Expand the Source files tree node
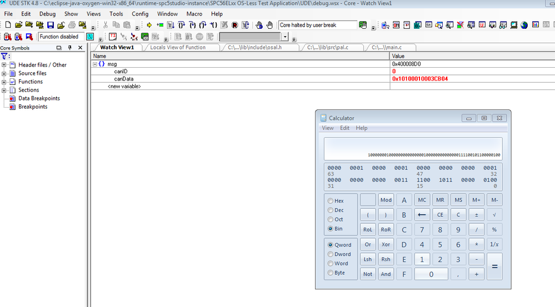This screenshot has width=555, height=307. (x=4, y=74)
